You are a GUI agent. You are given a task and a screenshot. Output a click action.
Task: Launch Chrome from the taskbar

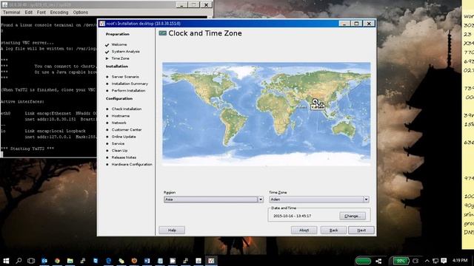coord(57,261)
